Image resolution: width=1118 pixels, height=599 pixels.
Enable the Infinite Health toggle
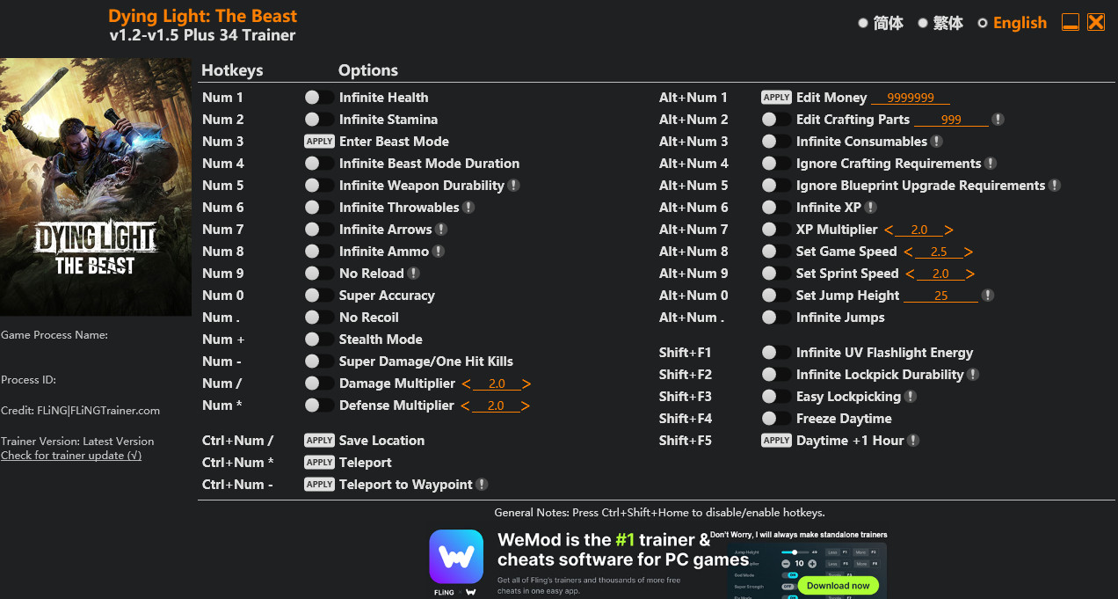[319, 98]
